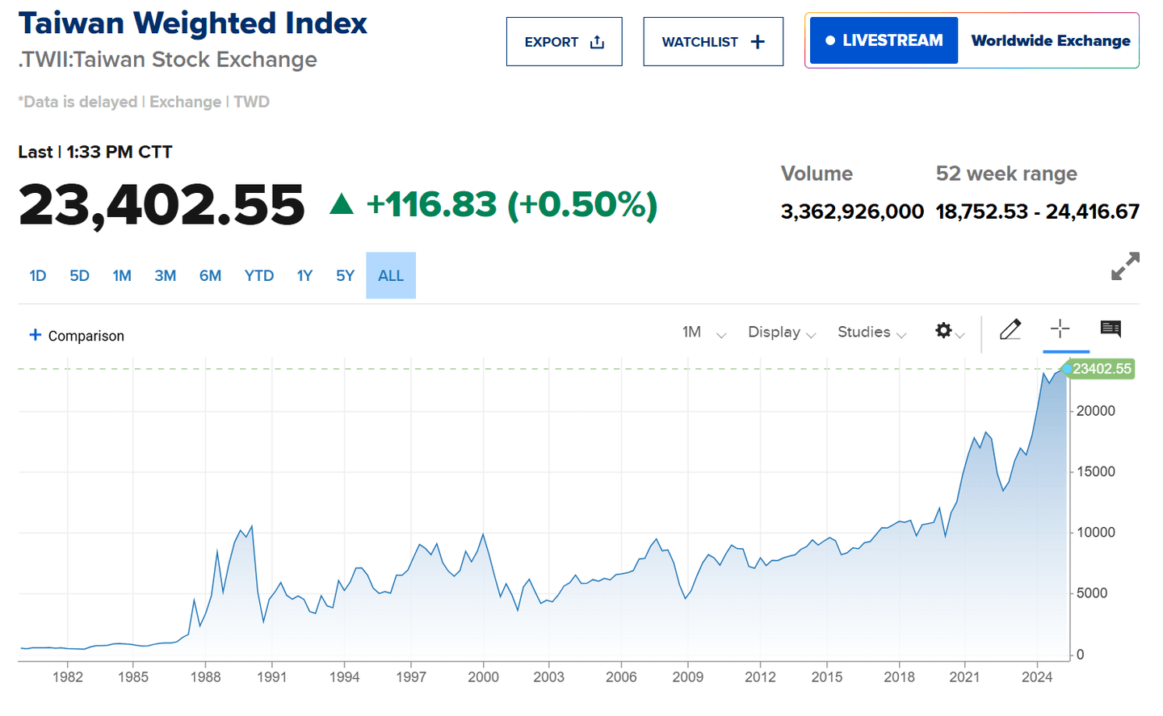Select the drawing pencil tool on the chart

[1010, 329]
